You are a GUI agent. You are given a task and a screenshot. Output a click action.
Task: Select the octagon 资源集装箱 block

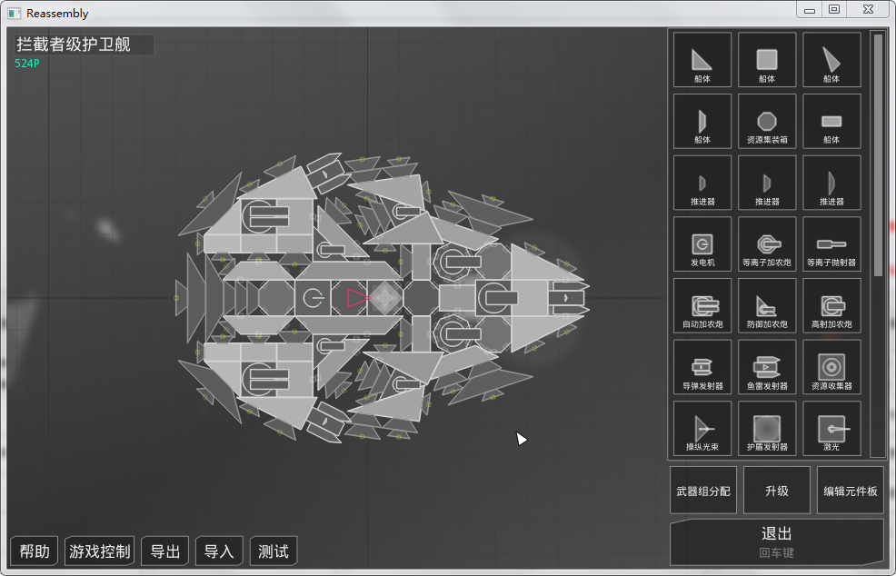coord(767,122)
